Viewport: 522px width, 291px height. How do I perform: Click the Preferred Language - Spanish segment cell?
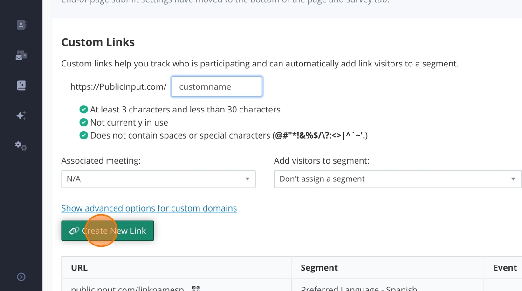coord(359,288)
